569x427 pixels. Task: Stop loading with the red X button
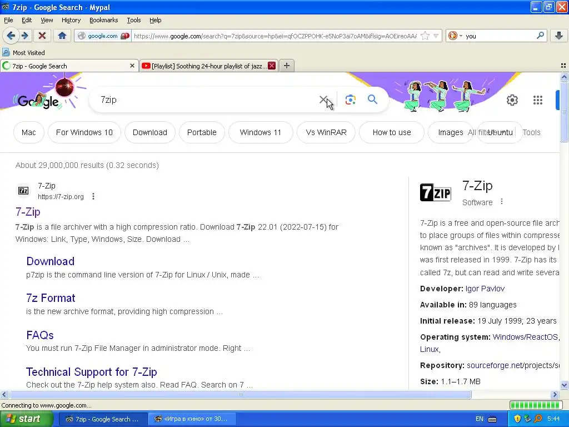42,36
